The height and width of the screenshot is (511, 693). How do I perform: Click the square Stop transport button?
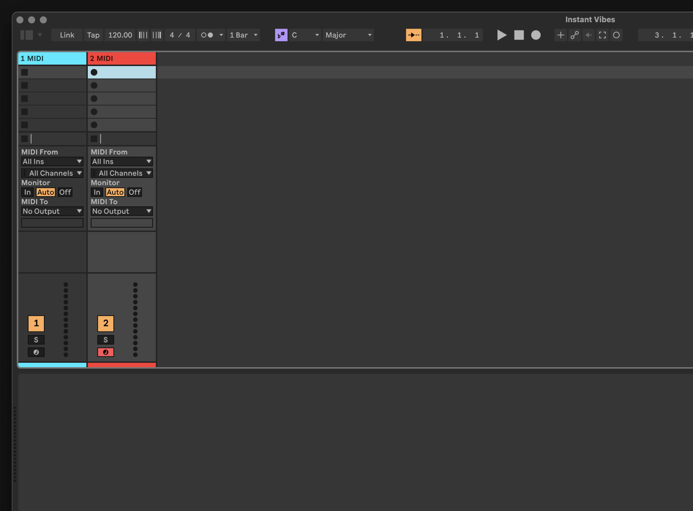pos(519,35)
